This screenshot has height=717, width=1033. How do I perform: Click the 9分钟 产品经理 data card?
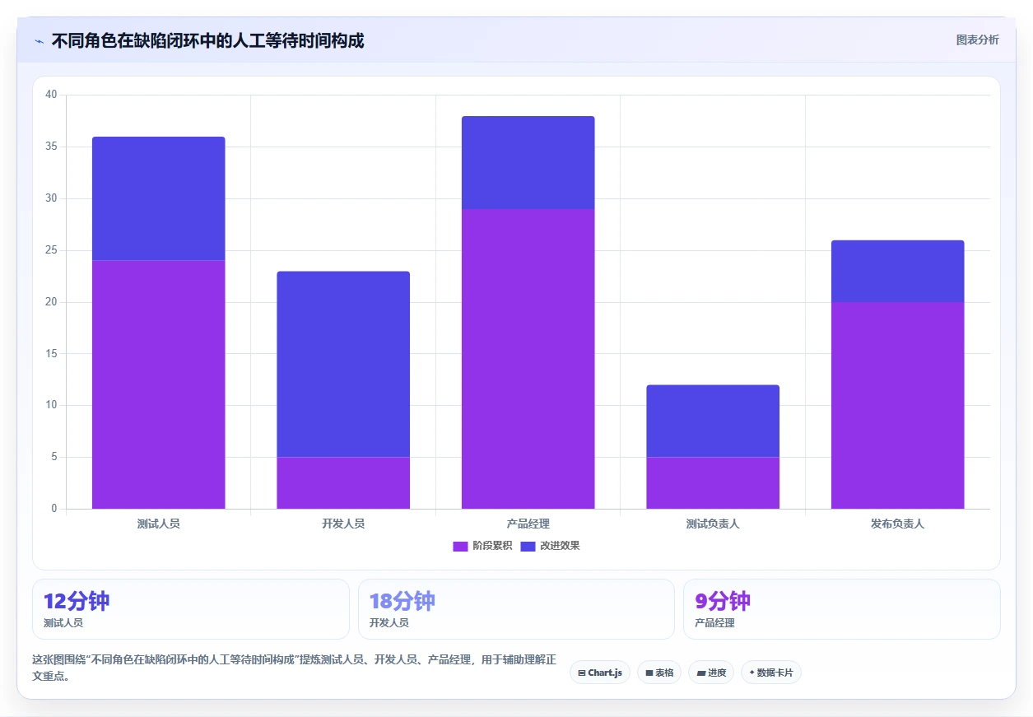(842, 609)
